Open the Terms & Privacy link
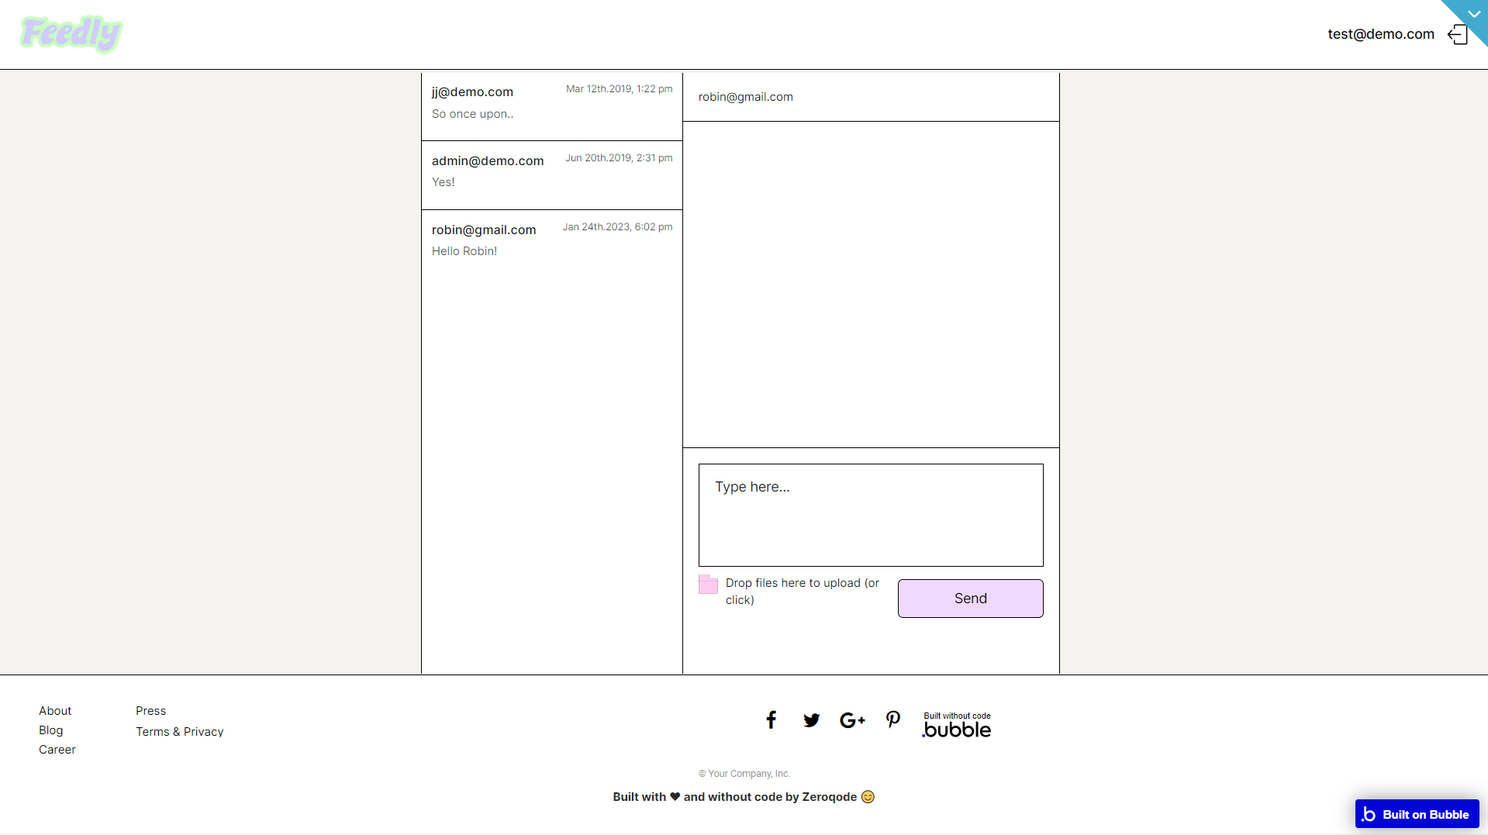Image resolution: width=1488 pixels, height=835 pixels. point(180,732)
